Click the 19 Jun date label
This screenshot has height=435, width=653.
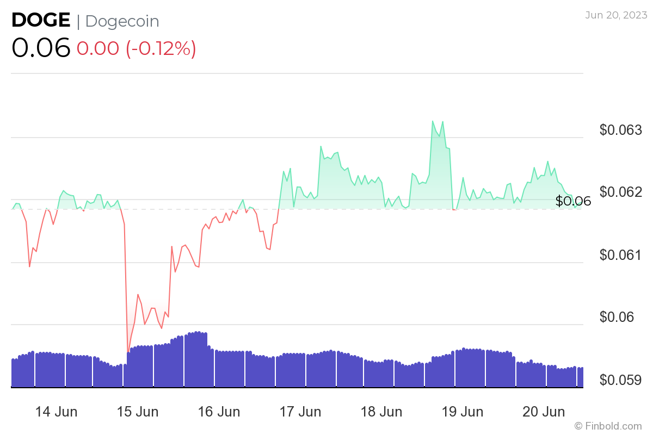(x=463, y=412)
